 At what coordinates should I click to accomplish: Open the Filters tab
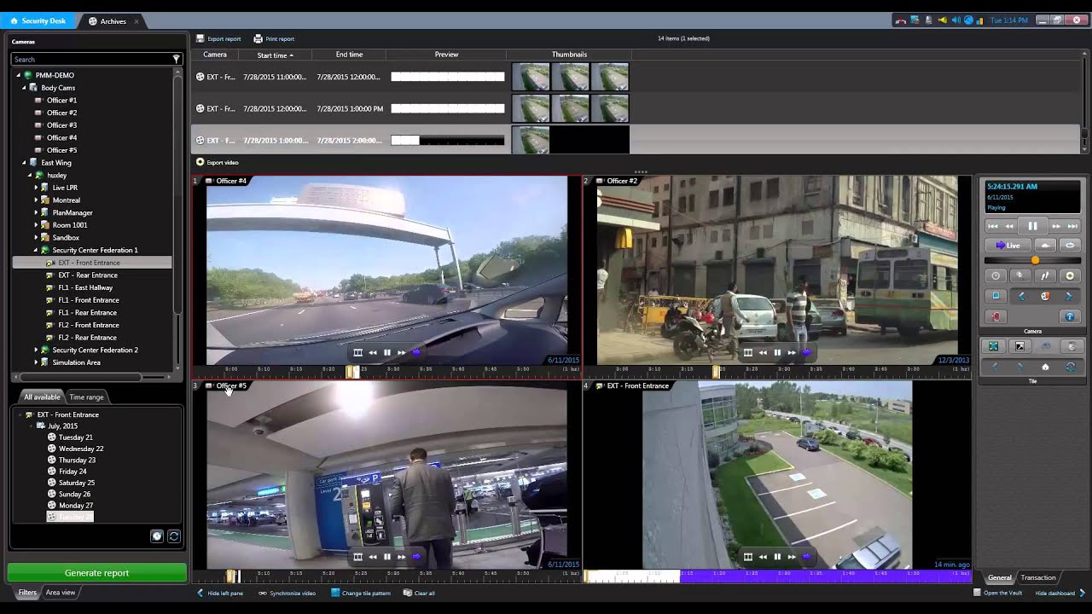click(x=27, y=593)
